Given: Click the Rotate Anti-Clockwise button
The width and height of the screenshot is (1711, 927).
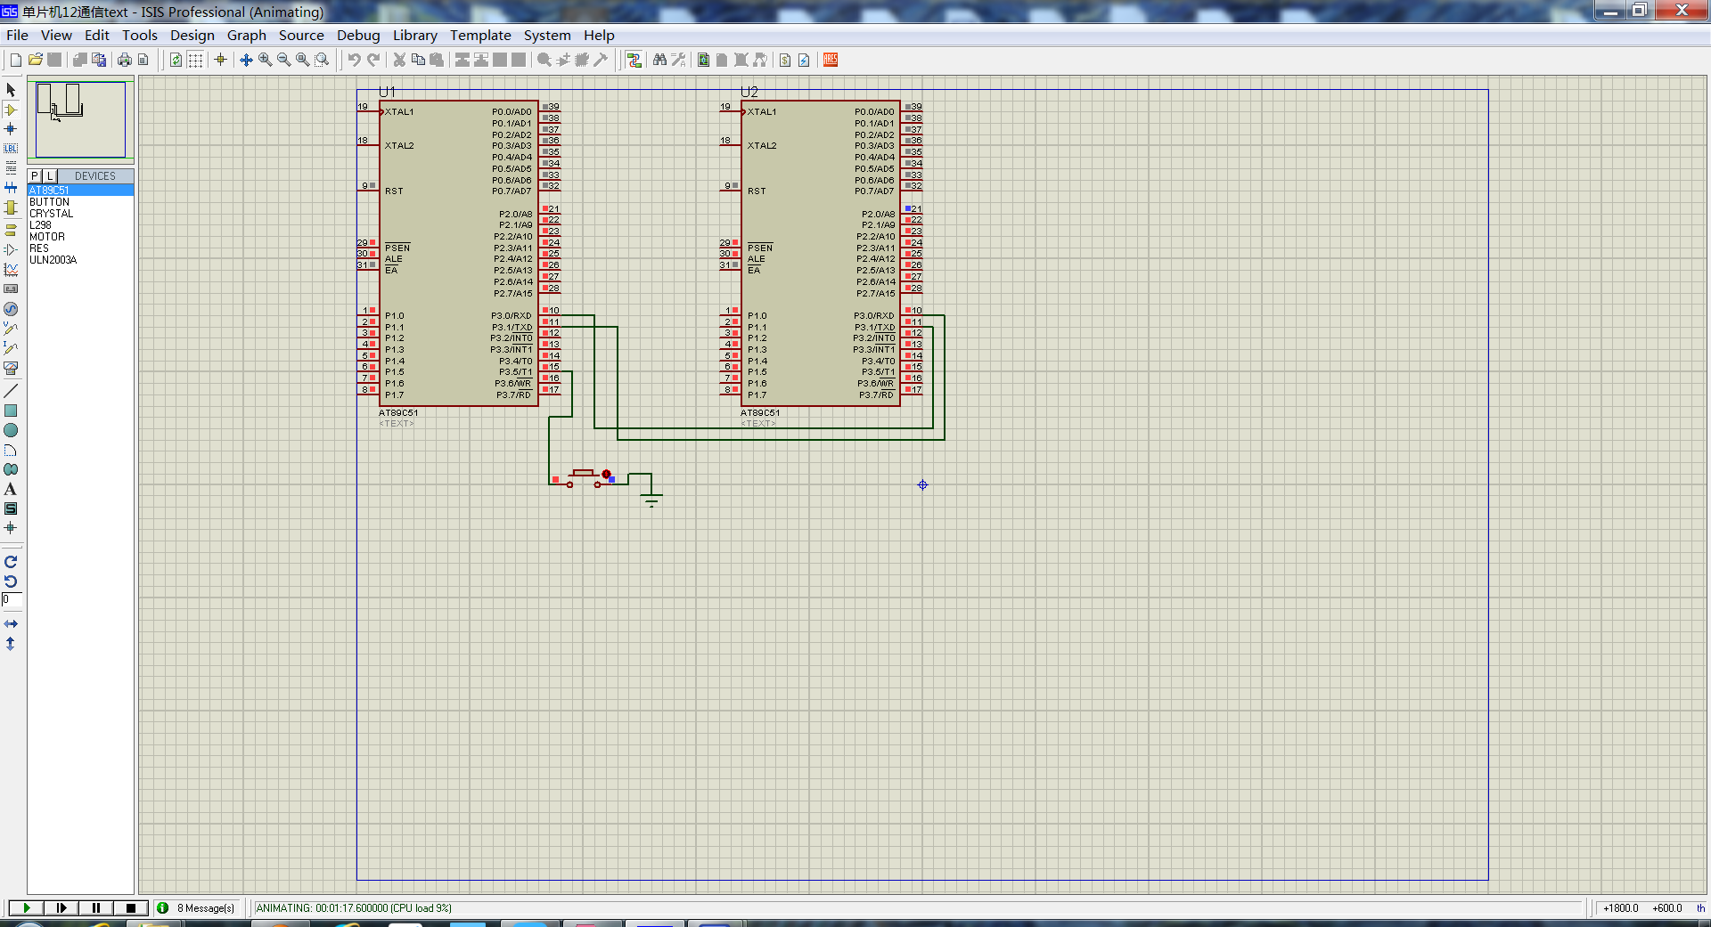Looking at the screenshot, I should click(11, 581).
